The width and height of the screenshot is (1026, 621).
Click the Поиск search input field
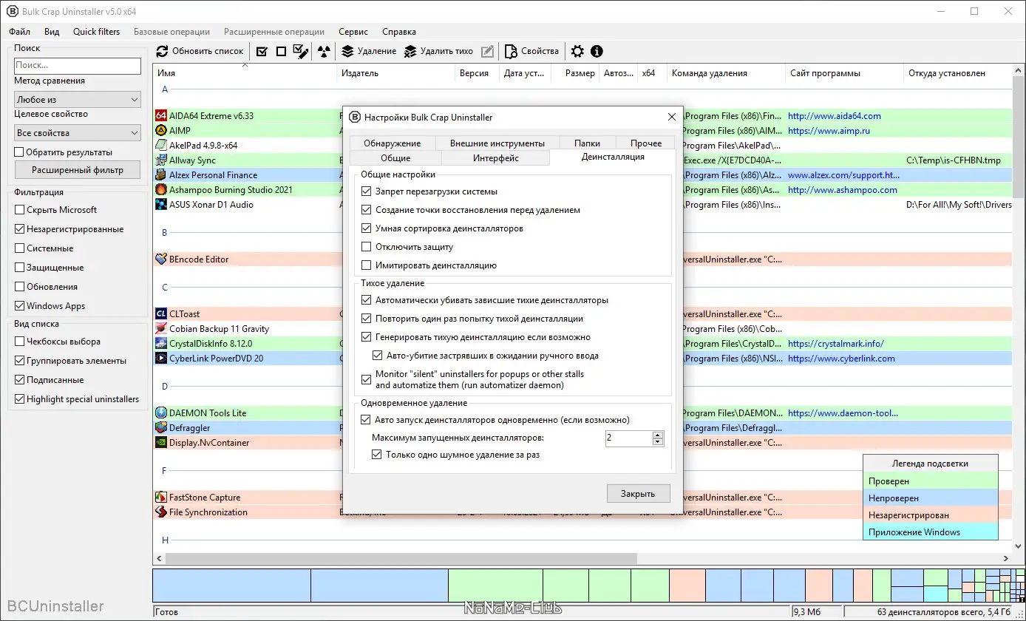[x=78, y=65]
